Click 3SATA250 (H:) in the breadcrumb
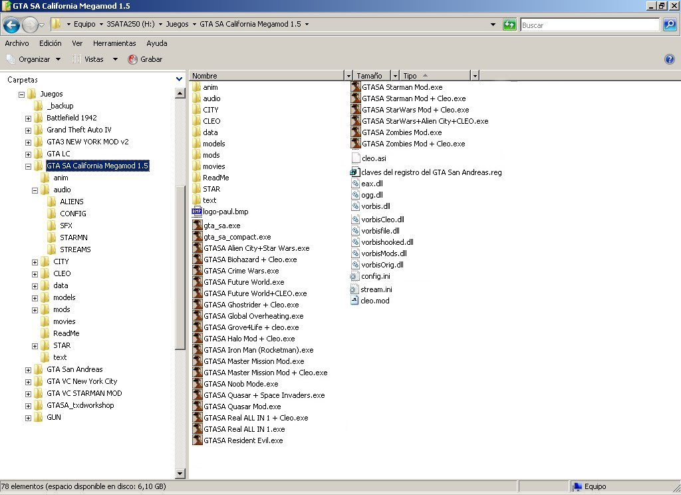The height and width of the screenshot is (495, 681). pos(131,25)
